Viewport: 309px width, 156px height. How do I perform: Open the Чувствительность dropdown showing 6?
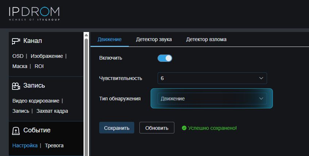click(x=212, y=78)
